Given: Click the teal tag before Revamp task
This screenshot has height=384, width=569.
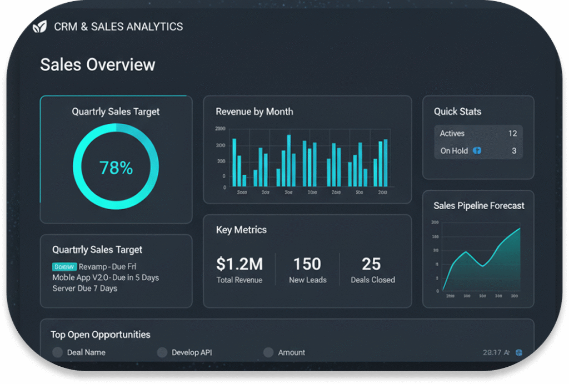Looking at the screenshot, I should pyautogui.click(x=64, y=266).
